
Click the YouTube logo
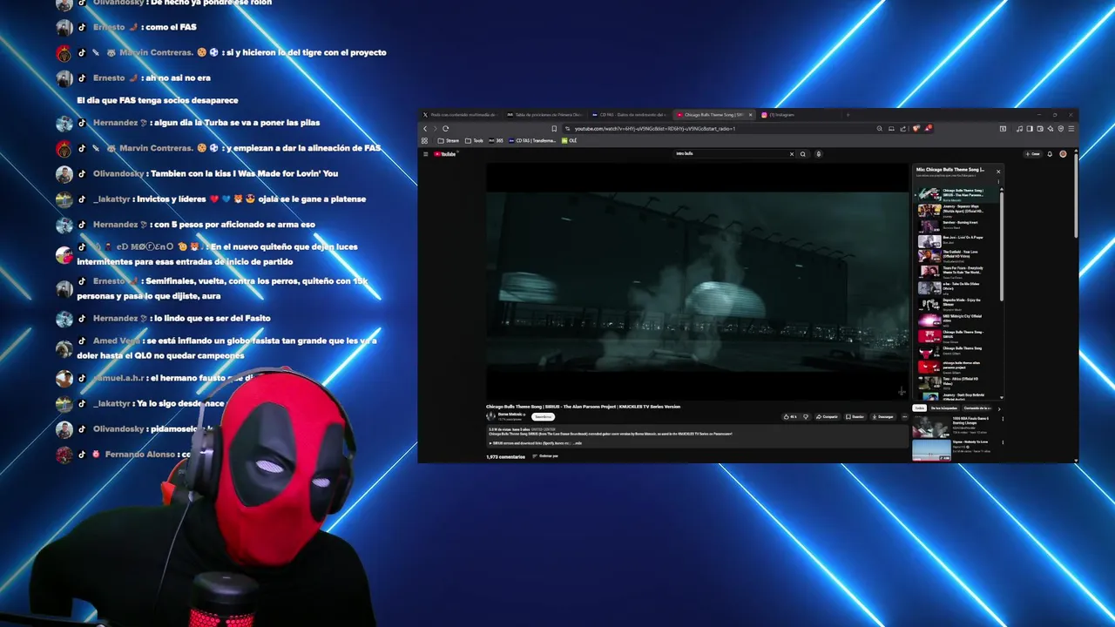tap(446, 154)
